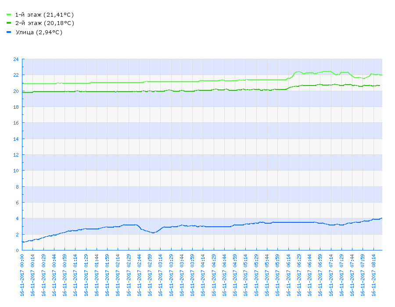Click the x-axis label '16-11-2017 07:14'
The width and height of the screenshot is (395, 307).
pyautogui.click(x=331, y=275)
